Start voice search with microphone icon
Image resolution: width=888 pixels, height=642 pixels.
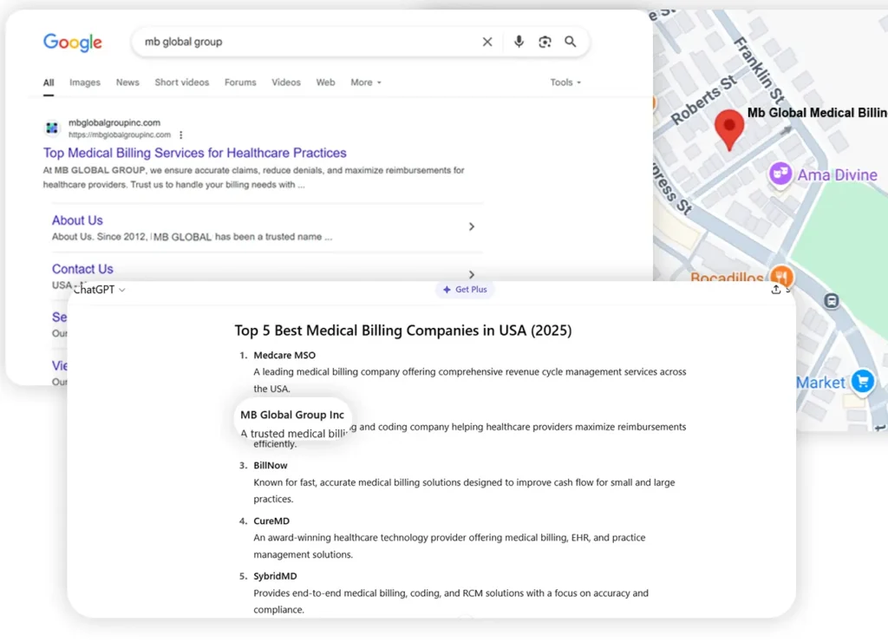coord(519,42)
